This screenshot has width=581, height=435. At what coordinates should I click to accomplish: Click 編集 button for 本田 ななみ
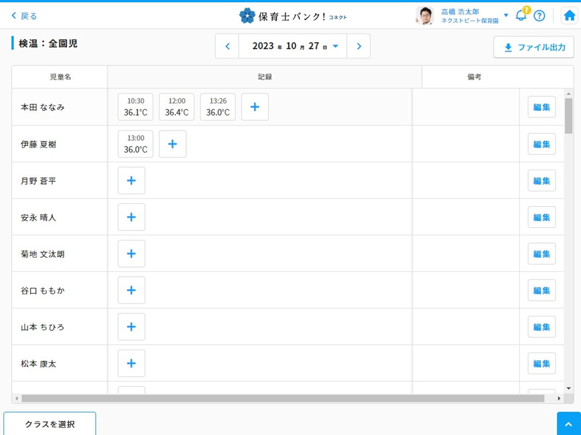pos(541,107)
